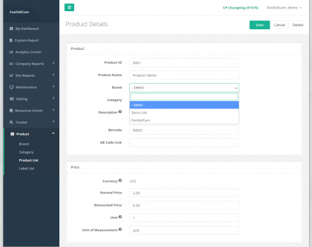Go to Label List submenu item
This screenshot has width=312, height=247.
point(27,168)
